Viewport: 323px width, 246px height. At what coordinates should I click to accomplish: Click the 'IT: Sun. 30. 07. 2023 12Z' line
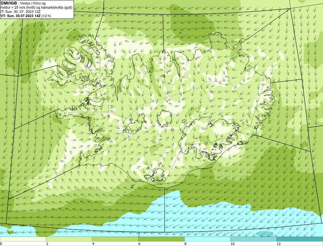[21, 12]
